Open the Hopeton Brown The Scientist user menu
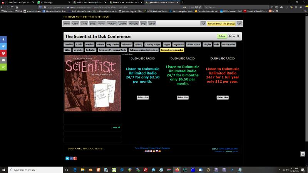 click(x=221, y=23)
